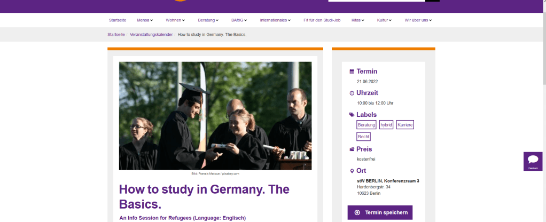Open the Feedback chat bubble widget
546x222 pixels.
pos(533,161)
